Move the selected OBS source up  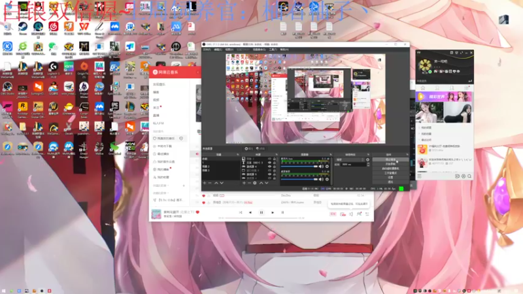tap(261, 183)
